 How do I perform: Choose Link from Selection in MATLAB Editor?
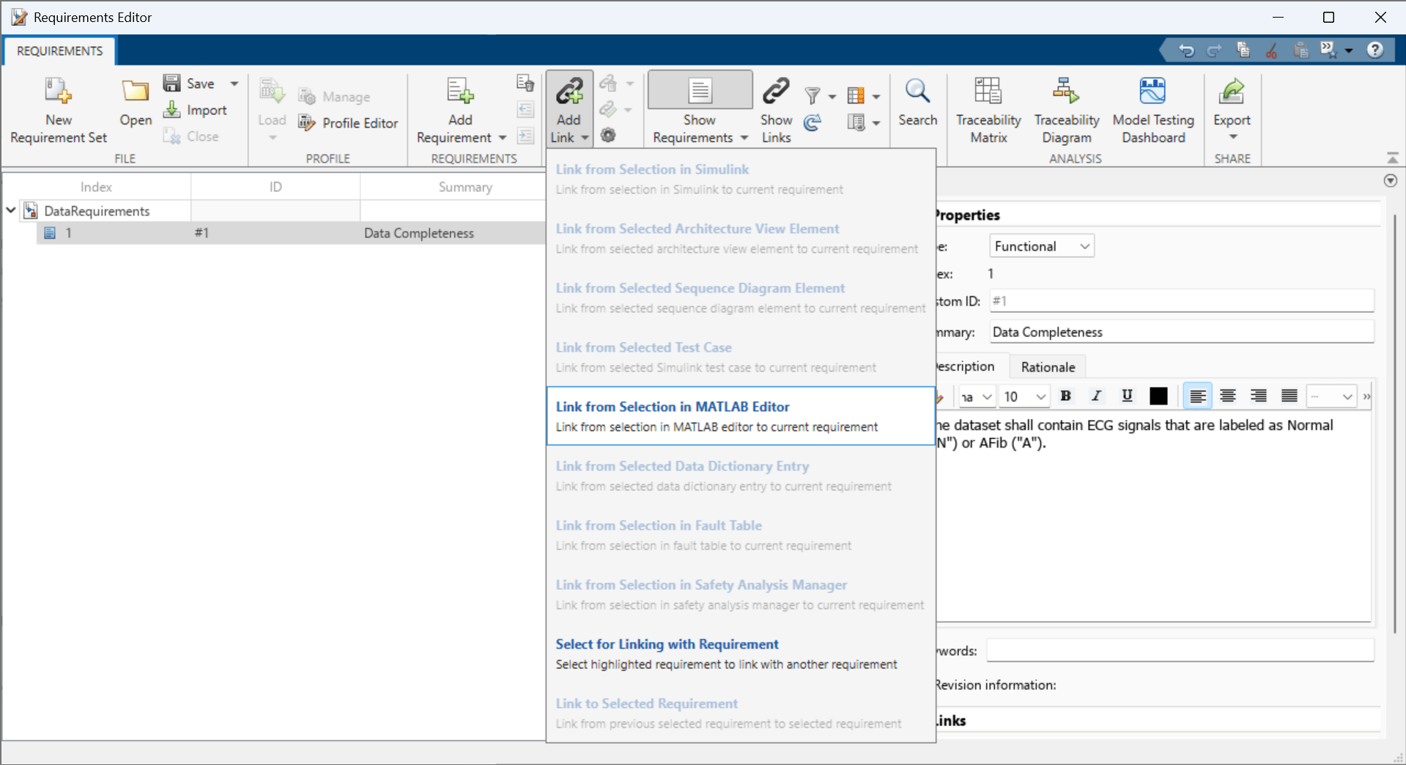740,415
